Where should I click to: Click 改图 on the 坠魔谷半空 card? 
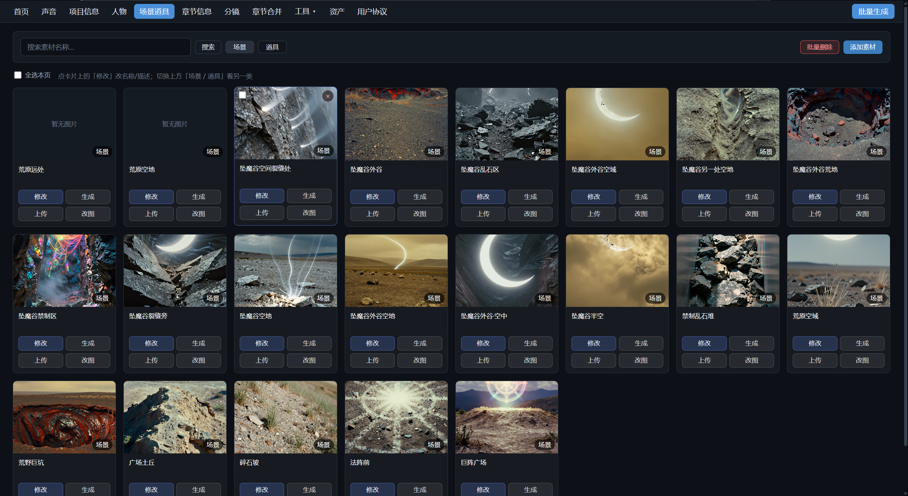[641, 360]
